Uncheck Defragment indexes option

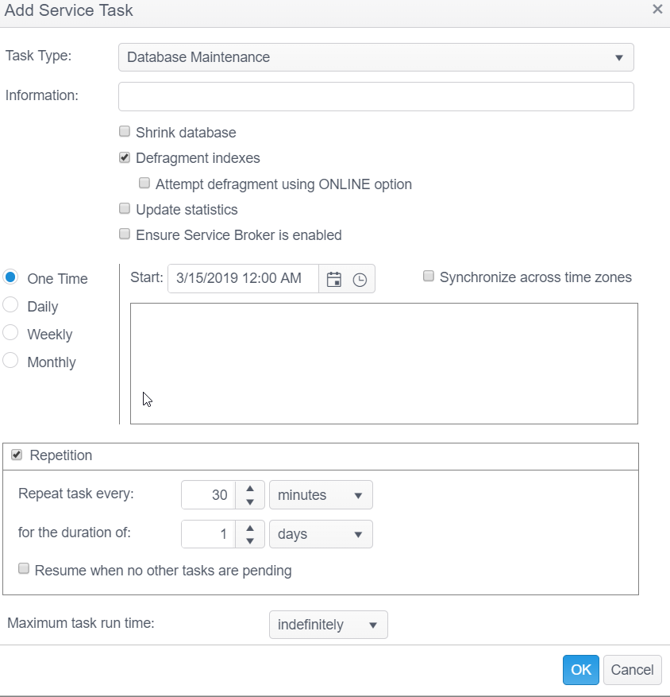coord(125,157)
